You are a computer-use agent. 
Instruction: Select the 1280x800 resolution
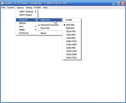[72, 35]
